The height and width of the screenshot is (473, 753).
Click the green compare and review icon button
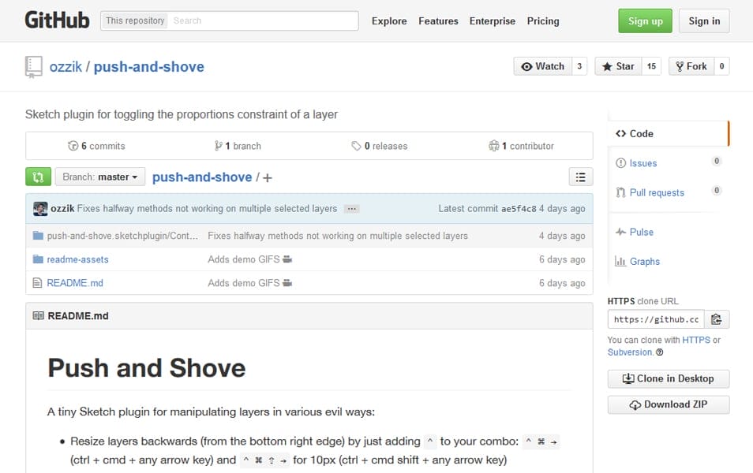click(38, 177)
